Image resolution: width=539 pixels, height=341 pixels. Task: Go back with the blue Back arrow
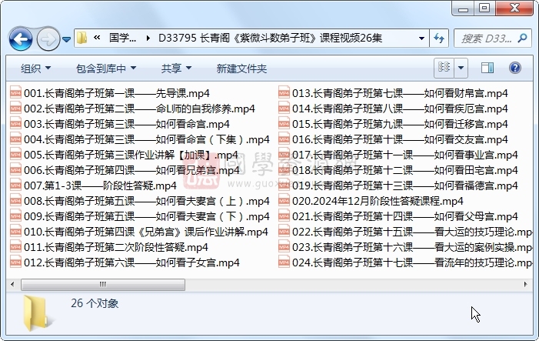[x=21, y=39]
